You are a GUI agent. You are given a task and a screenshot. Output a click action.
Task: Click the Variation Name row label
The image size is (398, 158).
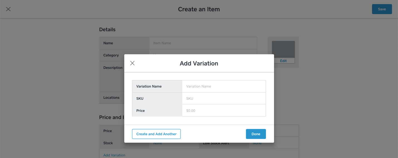click(x=149, y=86)
